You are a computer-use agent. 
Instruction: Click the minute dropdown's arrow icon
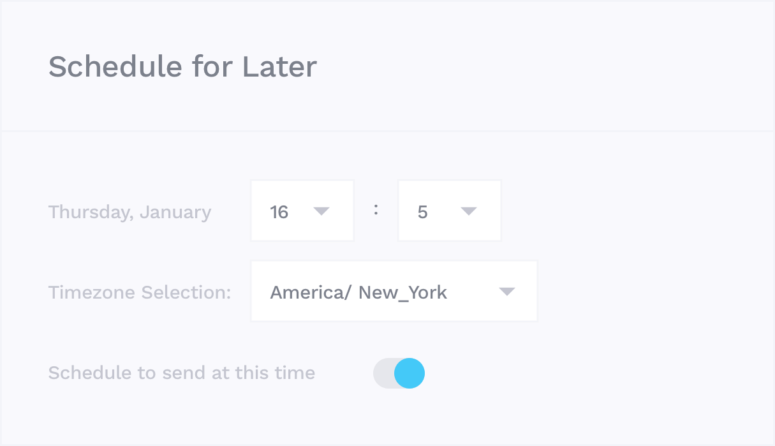coord(469,211)
